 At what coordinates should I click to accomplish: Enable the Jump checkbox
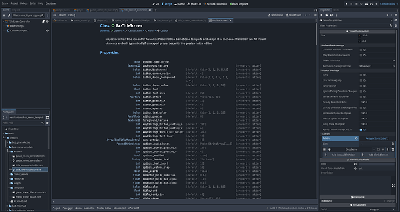click(x=361, y=75)
